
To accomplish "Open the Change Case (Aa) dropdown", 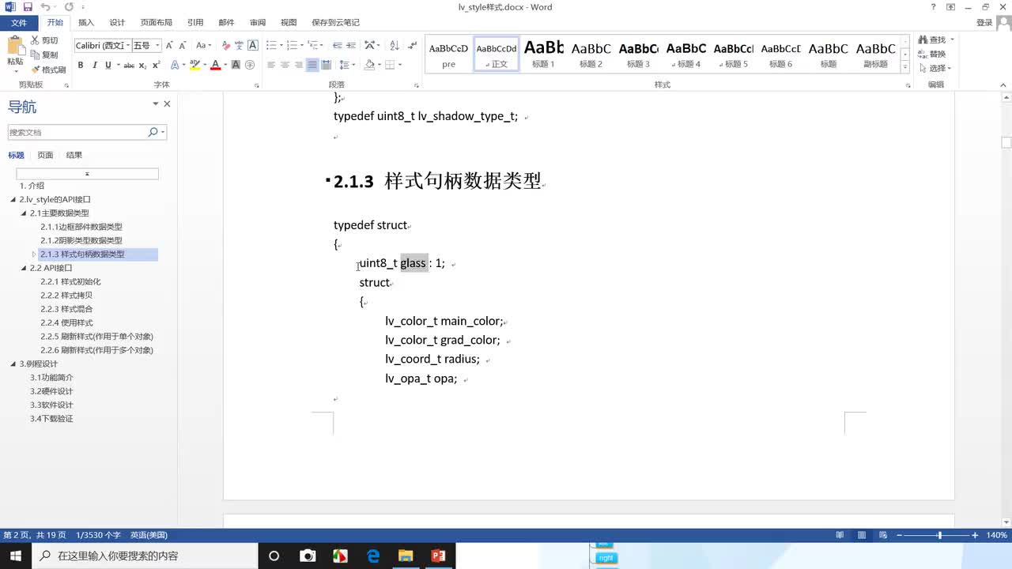I will 204,46.
